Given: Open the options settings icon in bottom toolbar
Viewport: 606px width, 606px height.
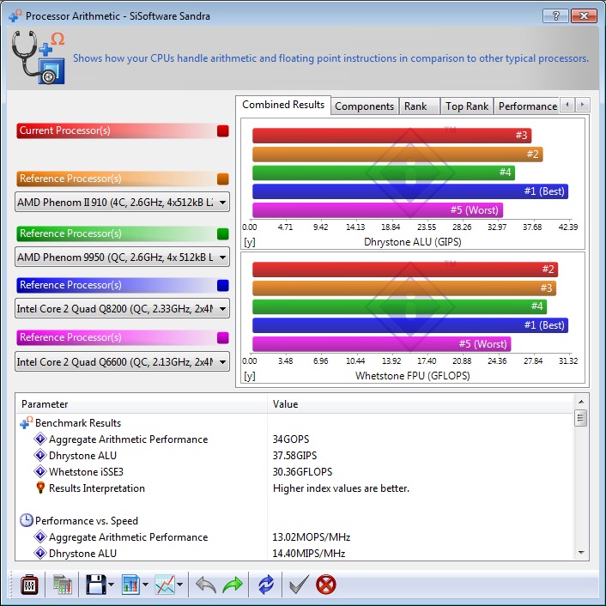Looking at the screenshot, I should 29,584.
